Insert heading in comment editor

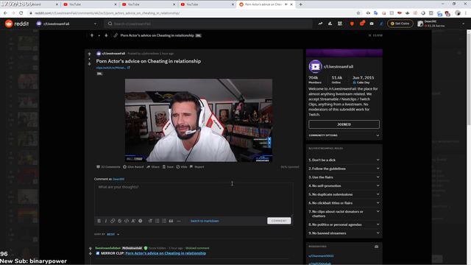coord(150,221)
